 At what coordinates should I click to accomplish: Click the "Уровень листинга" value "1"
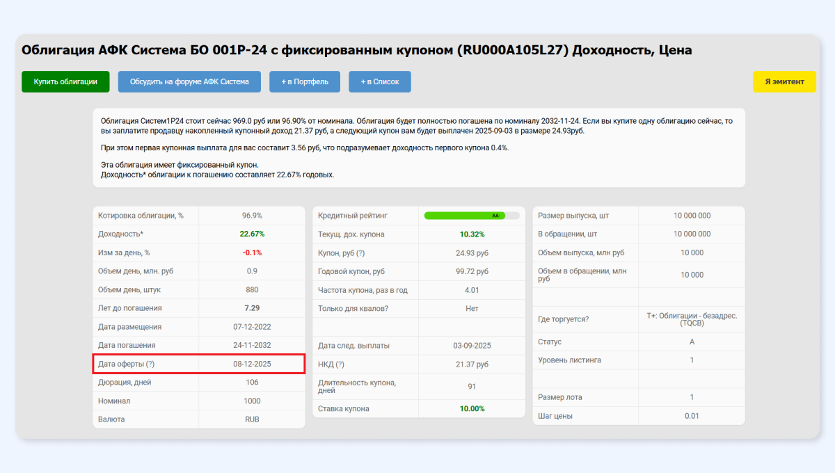pos(692,360)
